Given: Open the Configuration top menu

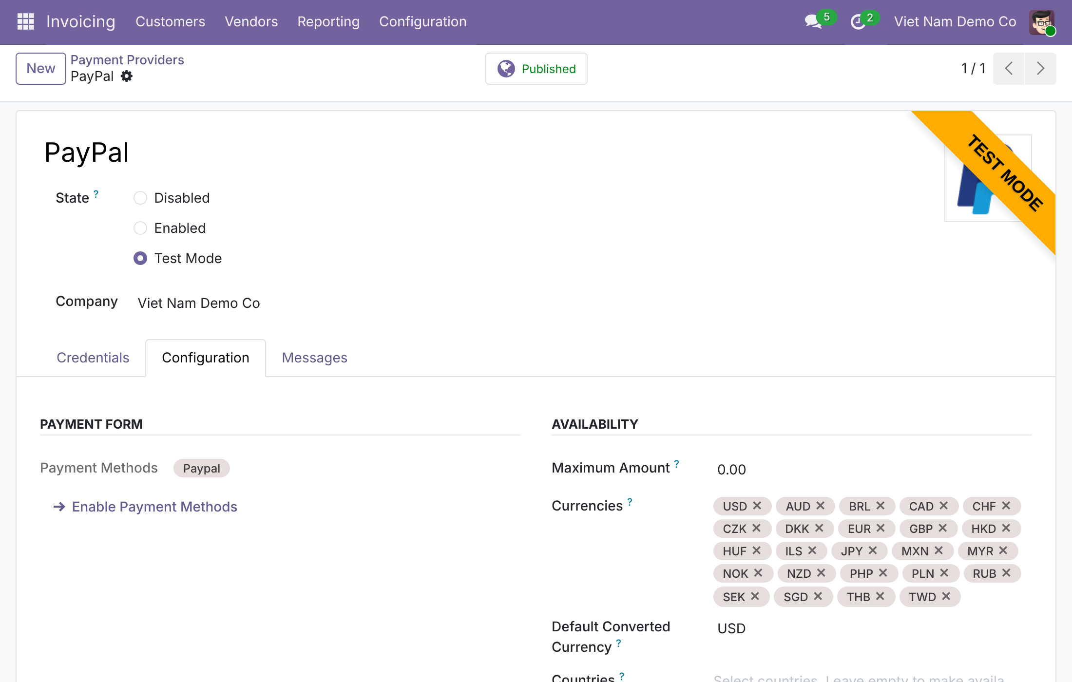Looking at the screenshot, I should (x=423, y=21).
